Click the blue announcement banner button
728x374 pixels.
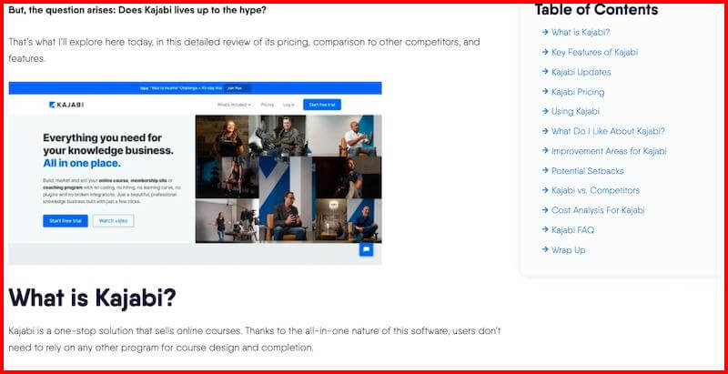(x=238, y=88)
